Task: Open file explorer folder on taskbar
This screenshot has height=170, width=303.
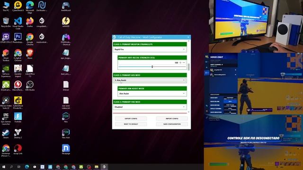Action: click(x=96, y=167)
